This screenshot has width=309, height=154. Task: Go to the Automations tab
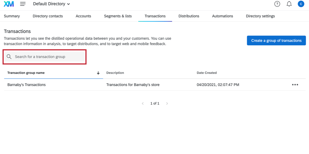tap(222, 16)
